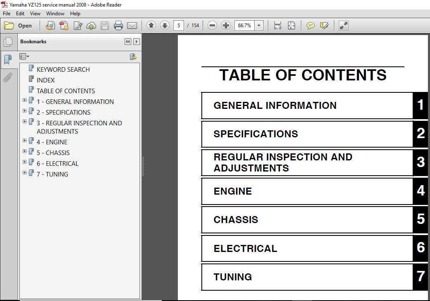This screenshot has width=430, height=301.
Task: Click the expand pane right arrow
Action: pos(136,42)
